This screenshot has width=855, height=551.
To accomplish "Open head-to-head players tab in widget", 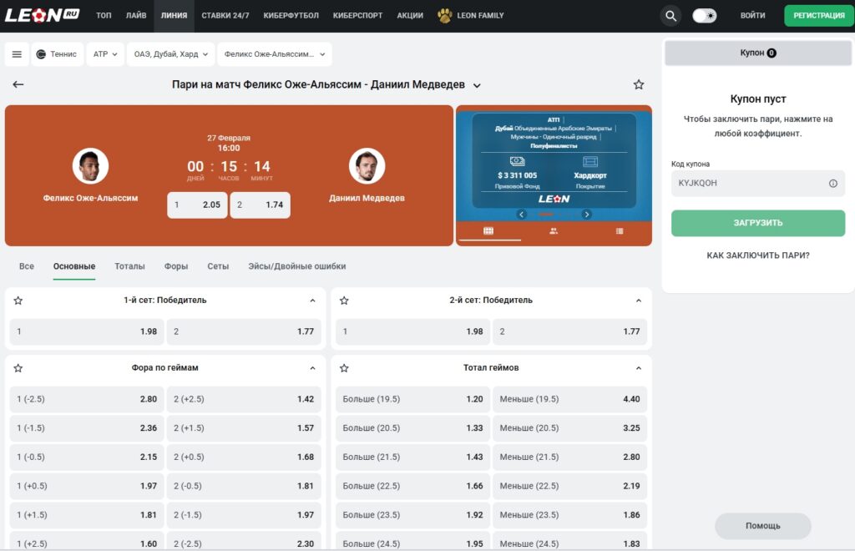I will point(554,231).
